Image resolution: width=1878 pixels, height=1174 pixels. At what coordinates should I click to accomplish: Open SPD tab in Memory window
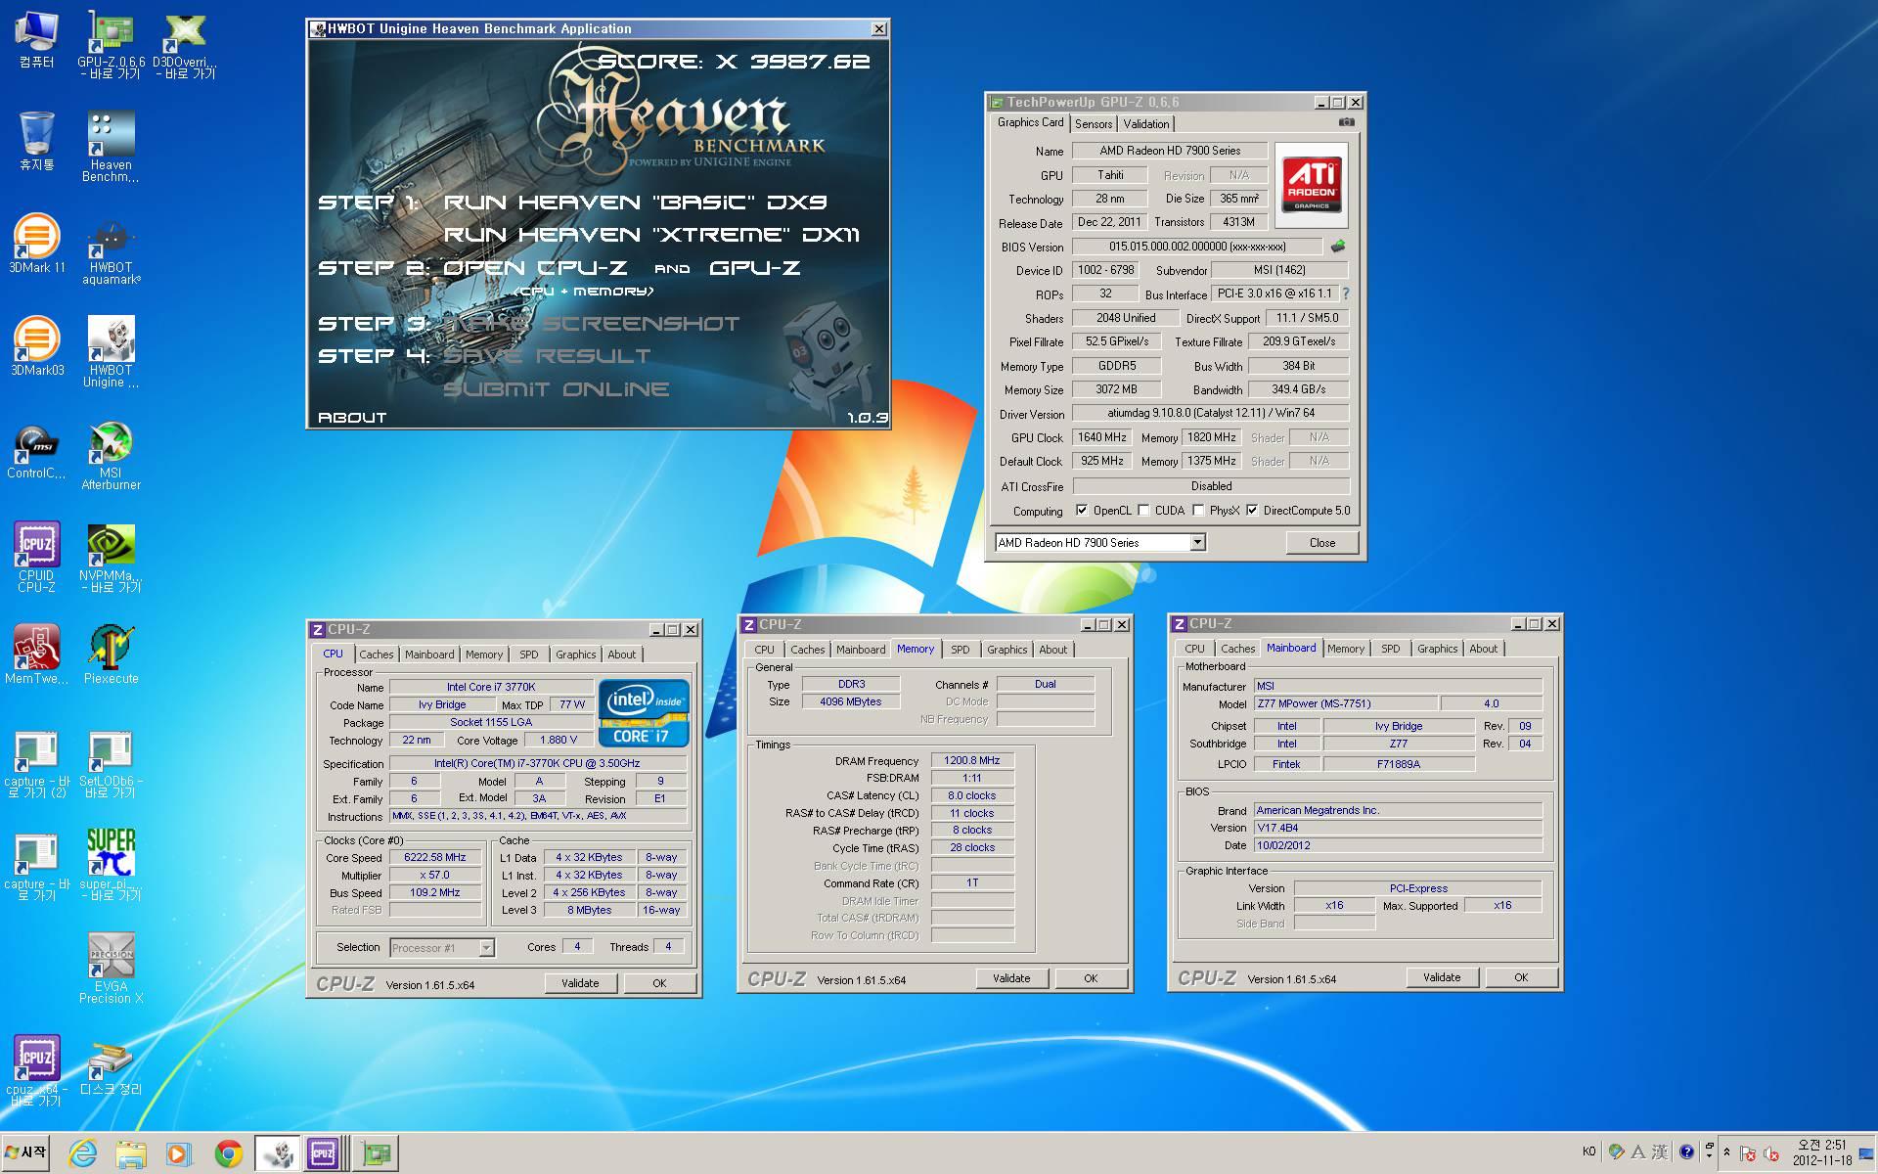click(x=961, y=650)
